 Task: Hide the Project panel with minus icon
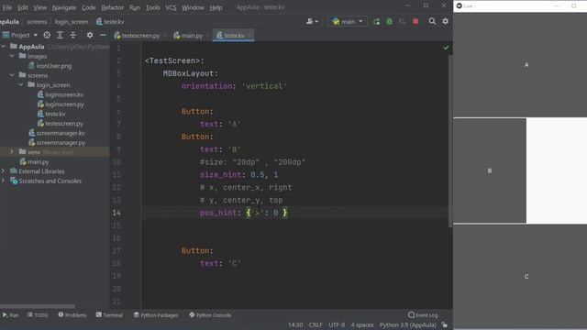[x=103, y=35]
